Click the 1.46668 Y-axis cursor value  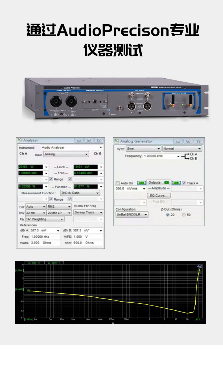click(x=19, y=289)
